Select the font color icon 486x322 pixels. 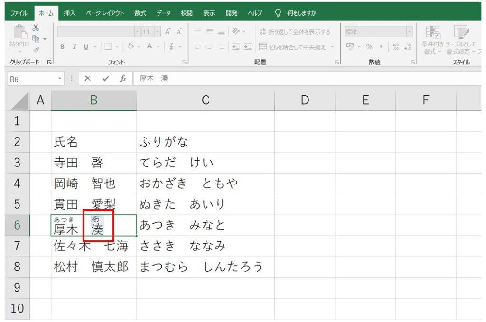[150, 46]
